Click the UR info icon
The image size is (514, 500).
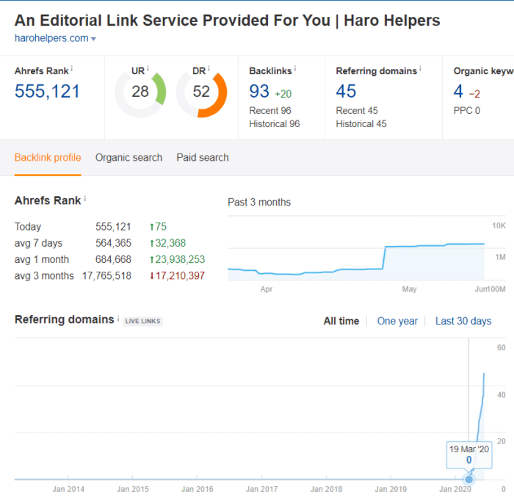pyautogui.click(x=148, y=68)
